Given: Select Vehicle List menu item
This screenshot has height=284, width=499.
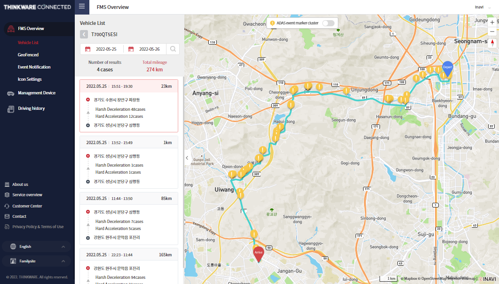Looking at the screenshot, I should 28,43.
